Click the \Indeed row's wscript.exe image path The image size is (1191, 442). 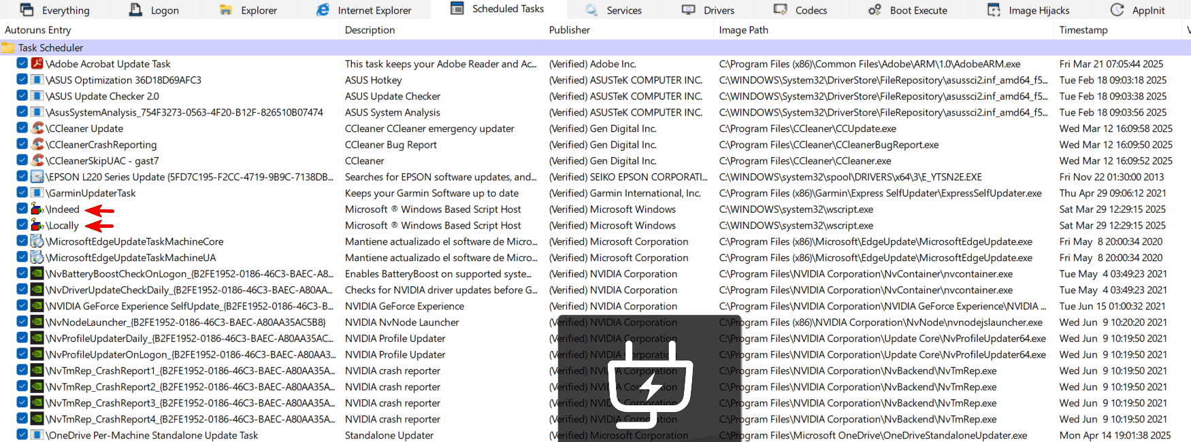click(x=796, y=209)
